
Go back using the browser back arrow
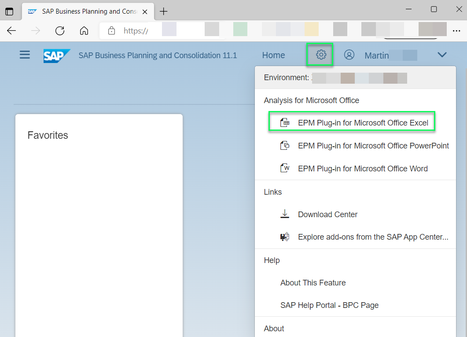click(x=11, y=30)
